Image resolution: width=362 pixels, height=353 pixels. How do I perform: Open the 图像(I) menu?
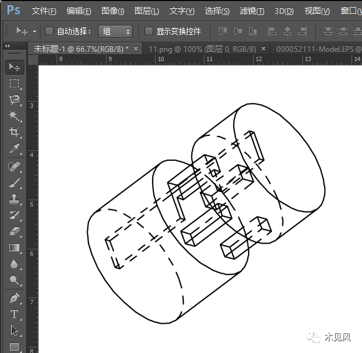point(113,11)
